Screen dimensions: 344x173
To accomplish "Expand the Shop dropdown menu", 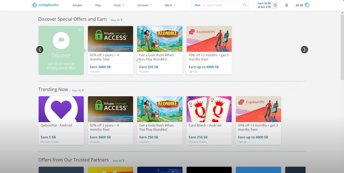I will tap(119, 5).
